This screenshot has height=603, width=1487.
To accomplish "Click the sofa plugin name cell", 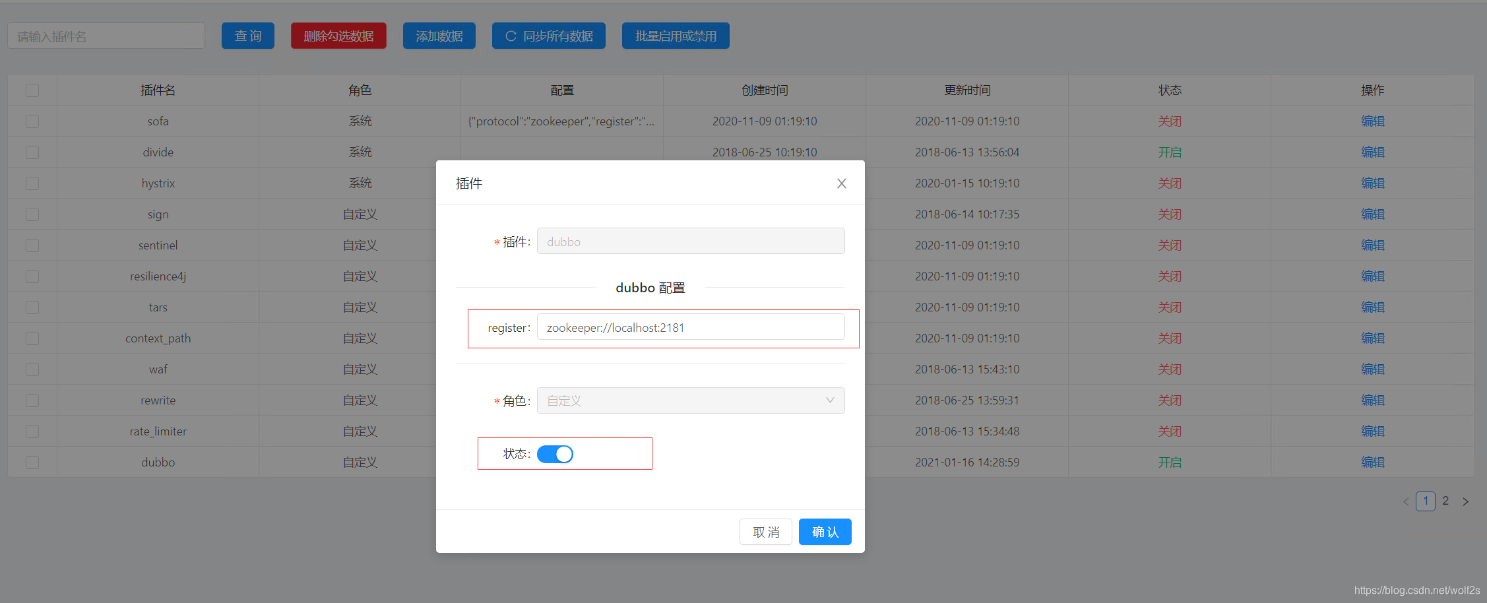I will (158, 121).
